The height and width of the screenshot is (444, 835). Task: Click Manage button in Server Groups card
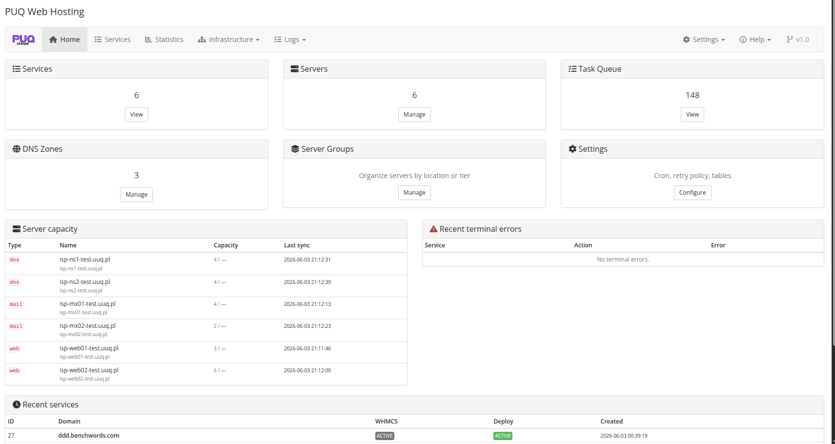(x=414, y=193)
